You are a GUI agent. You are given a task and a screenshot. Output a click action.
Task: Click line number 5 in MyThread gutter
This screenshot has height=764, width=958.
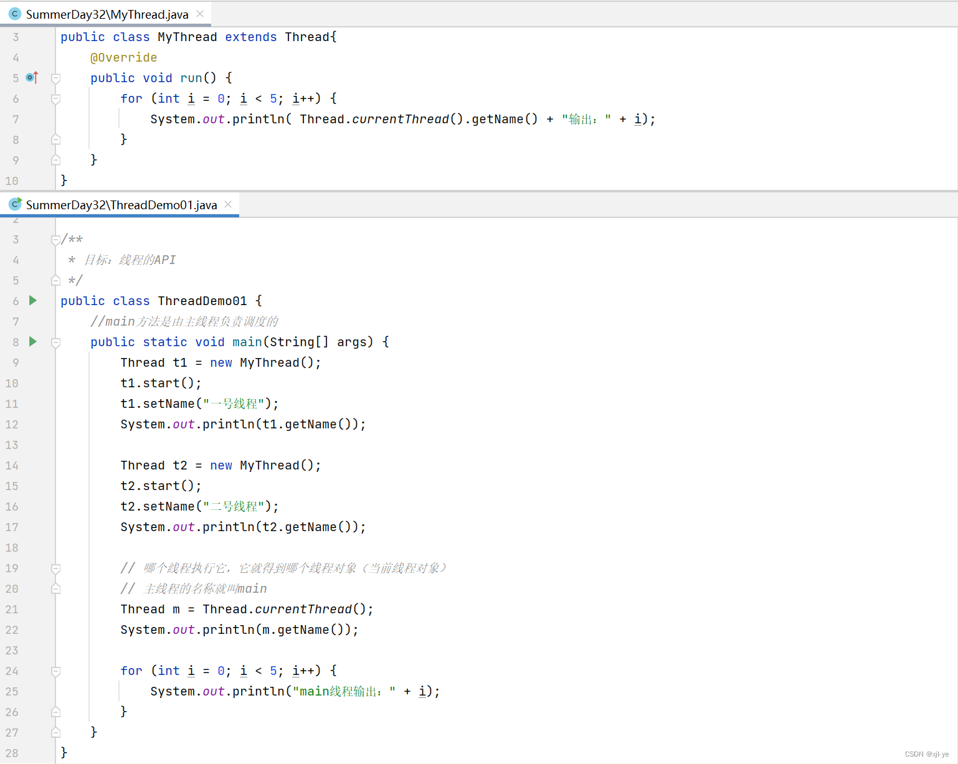tap(16, 78)
